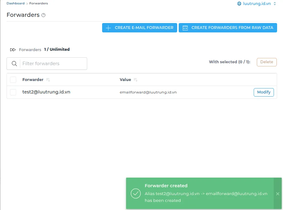Click the sort icon beside the Forwarder column

48,80
